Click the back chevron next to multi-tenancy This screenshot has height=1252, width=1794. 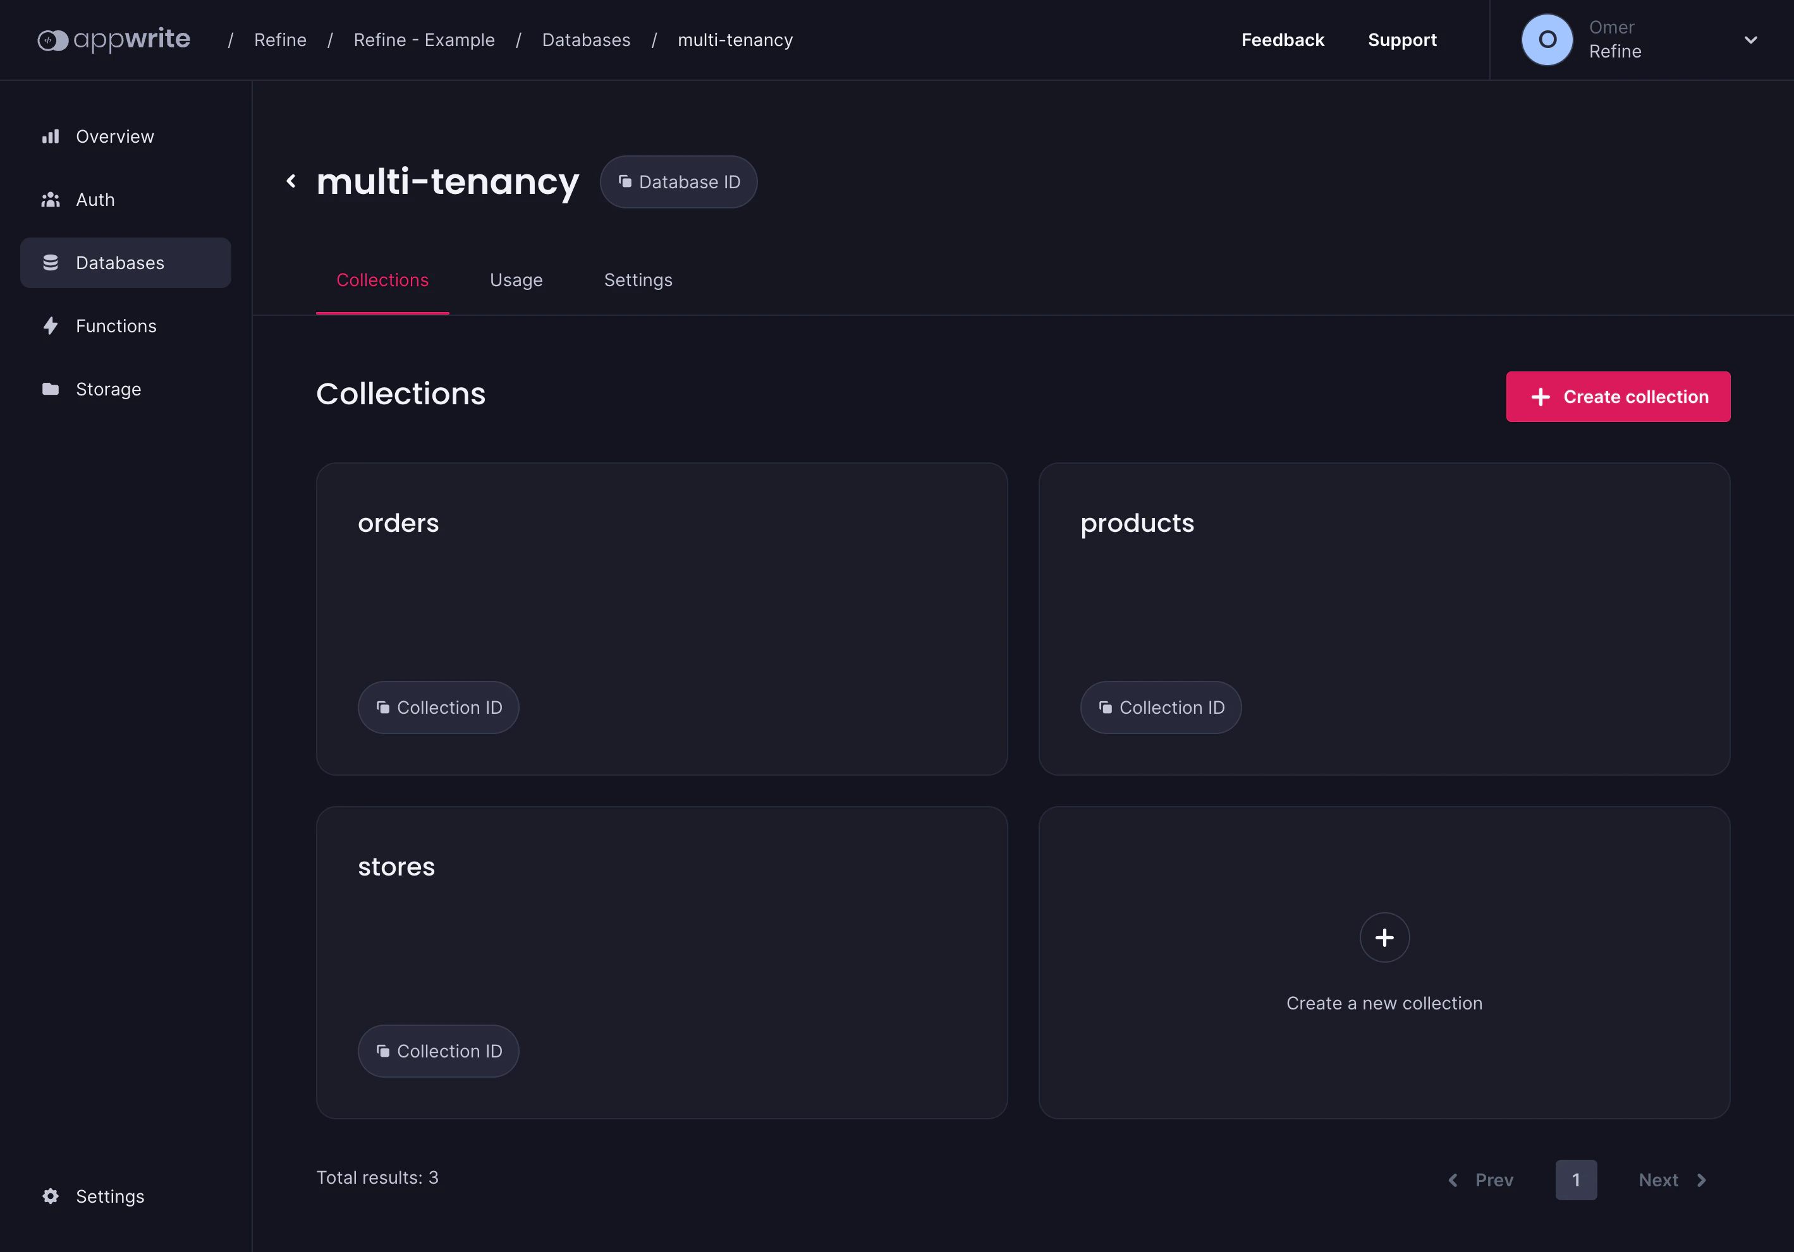click(291, 181)
